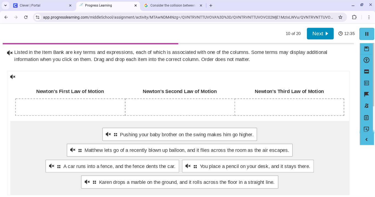Click the assignment progress bar
The width and height of the screenshot is (375, 197).
coord(178,44)
